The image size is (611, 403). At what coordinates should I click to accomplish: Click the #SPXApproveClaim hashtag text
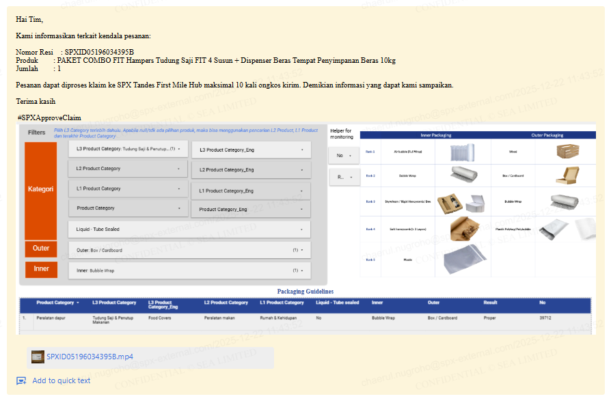point(49,117)
